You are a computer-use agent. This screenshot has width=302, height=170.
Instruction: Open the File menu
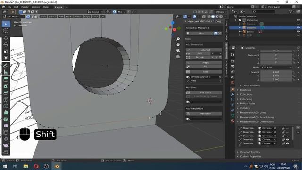coord(9,7)
